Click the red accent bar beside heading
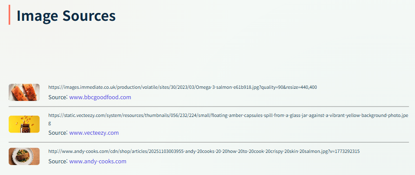This screenshot has height=175, width=415. 10,15
